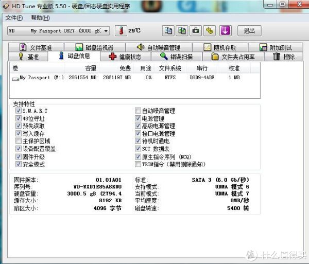Click the 校准 column header
Screen dimensions: 309x264
pyautogui.click(x=234, y=68)
